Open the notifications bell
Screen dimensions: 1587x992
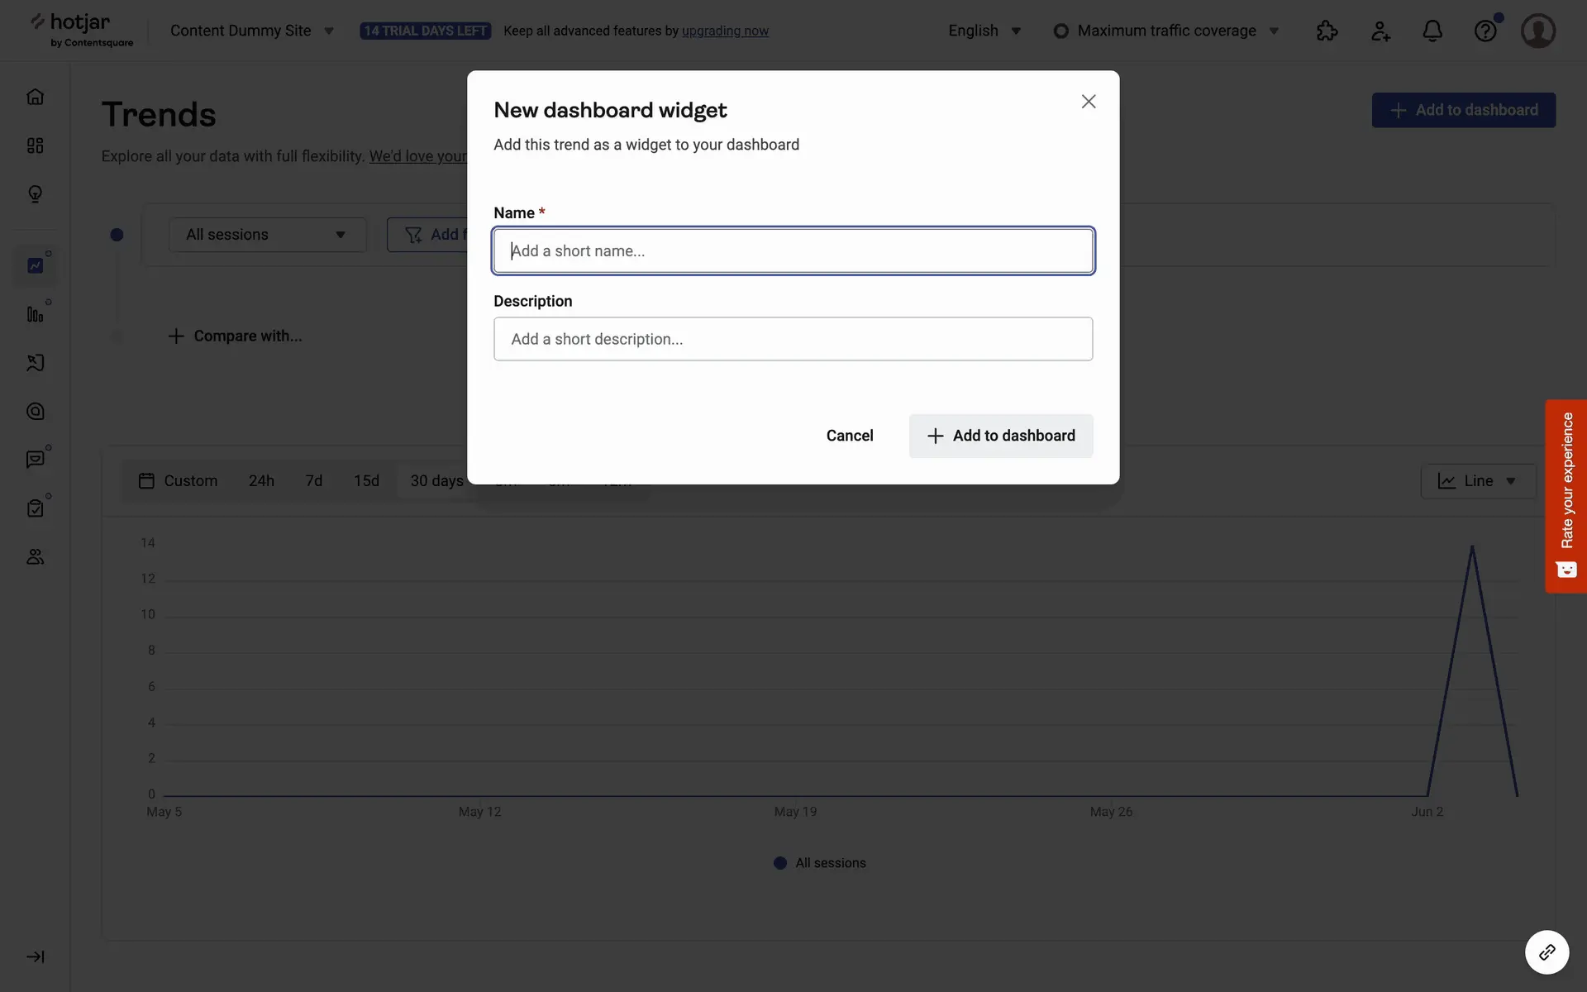[1432, 31]
